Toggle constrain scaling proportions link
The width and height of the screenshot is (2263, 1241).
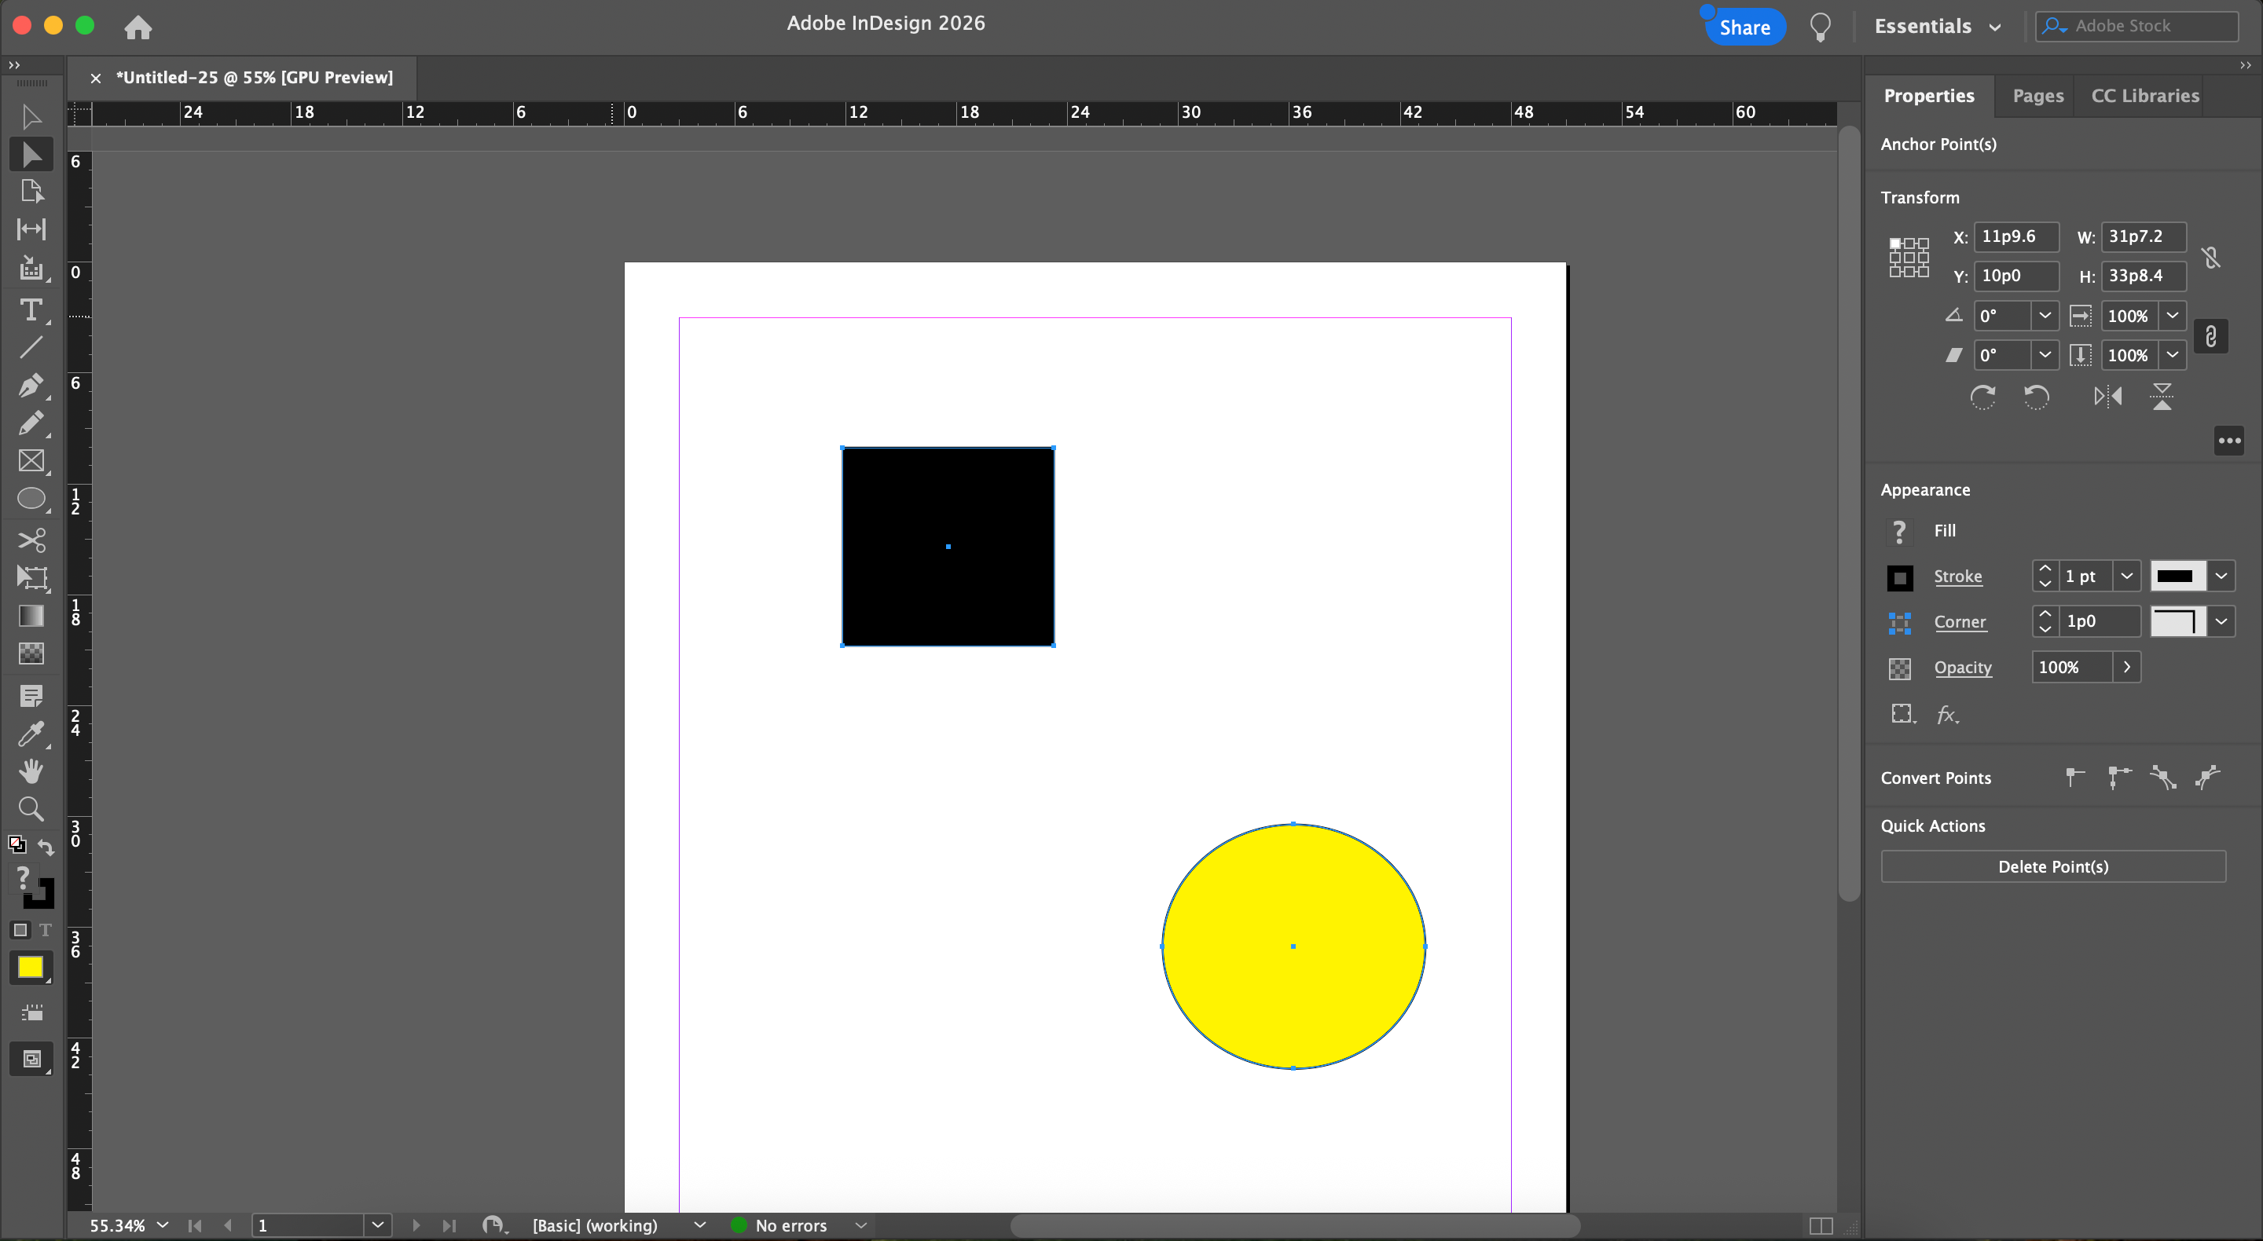tap(2211, 336)
